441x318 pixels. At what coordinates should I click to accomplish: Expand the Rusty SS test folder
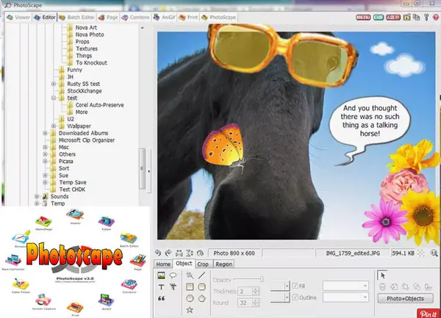click(54, 84)
